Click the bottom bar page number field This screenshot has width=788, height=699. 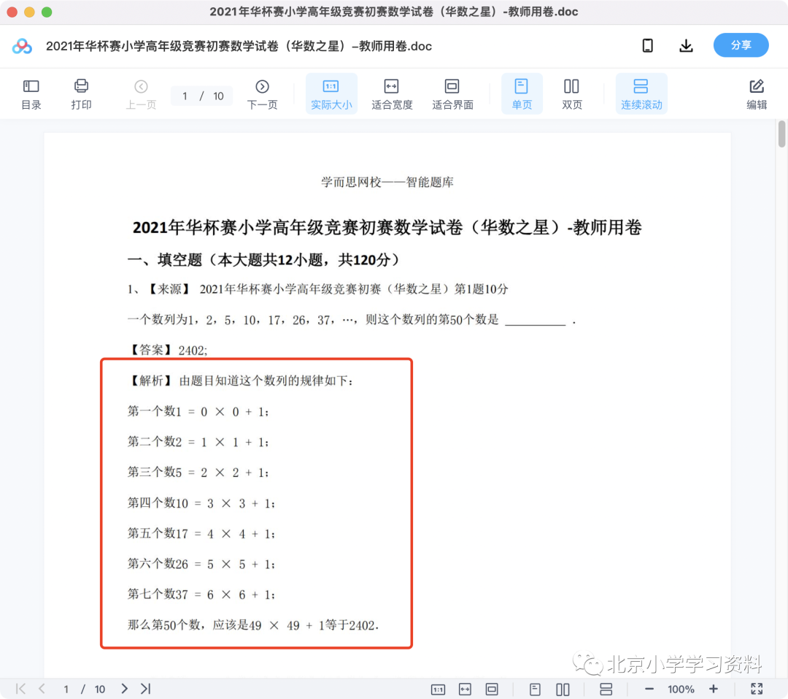[x=66, y=689]
